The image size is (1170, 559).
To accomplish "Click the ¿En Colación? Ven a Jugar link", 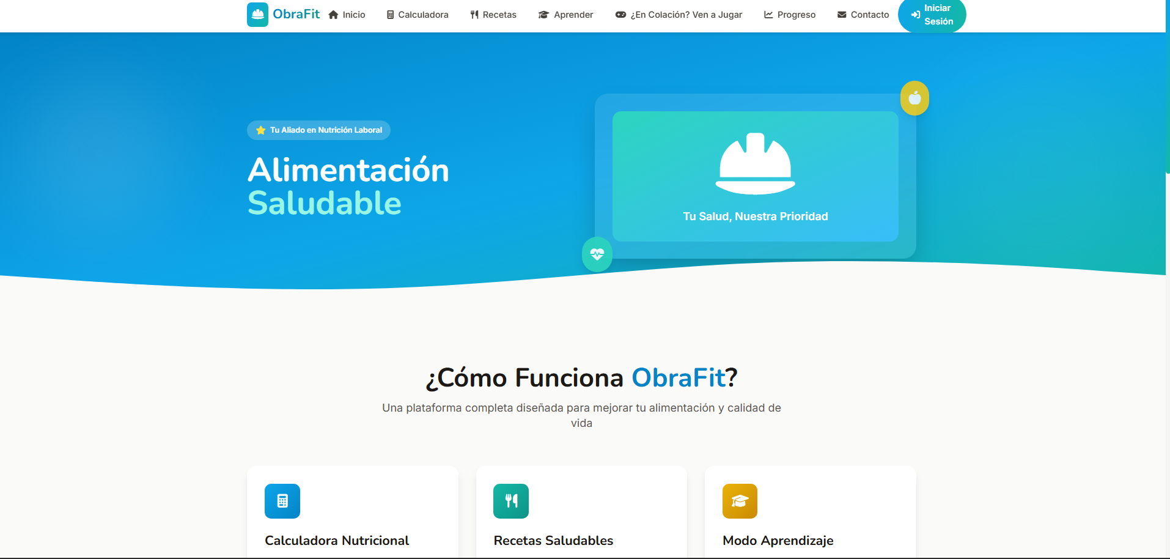I will click(679, 14).
